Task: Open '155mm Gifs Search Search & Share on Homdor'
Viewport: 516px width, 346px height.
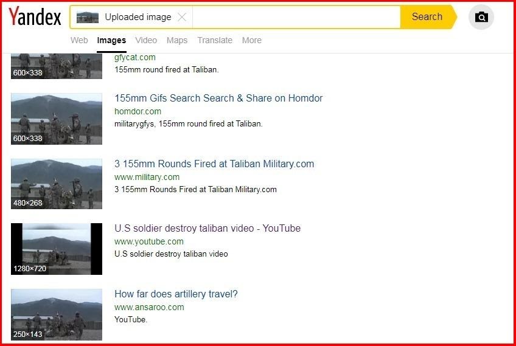Action: pos(218,98)
